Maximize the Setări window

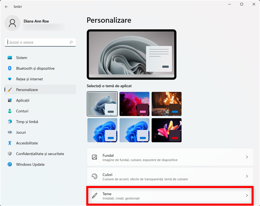pyautogui.click(x=242, y=4)
